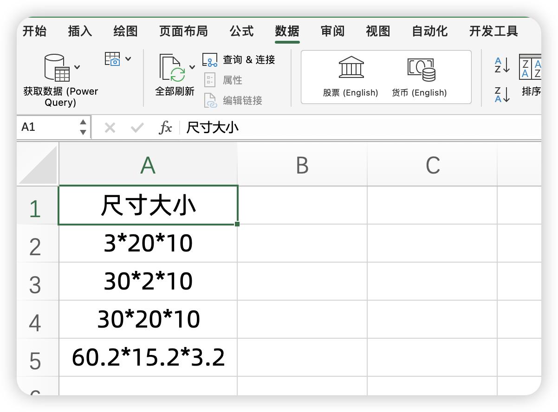Click the 编辑链接 button
The image size is (558, 412).
tap(233, 100)
